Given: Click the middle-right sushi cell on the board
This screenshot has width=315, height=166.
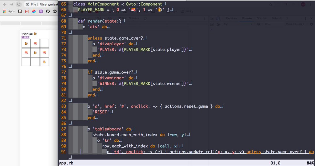Looking at the screenshot, I should 44,52.
